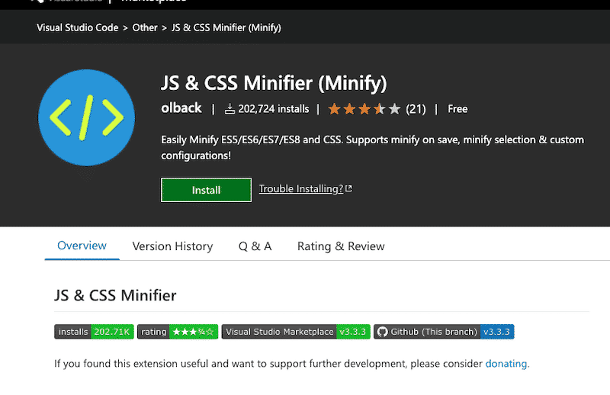Go to the Rating & Review tab
Viewport: 610px width, 395px height.
pyautogui.click(x=341, y=246)
